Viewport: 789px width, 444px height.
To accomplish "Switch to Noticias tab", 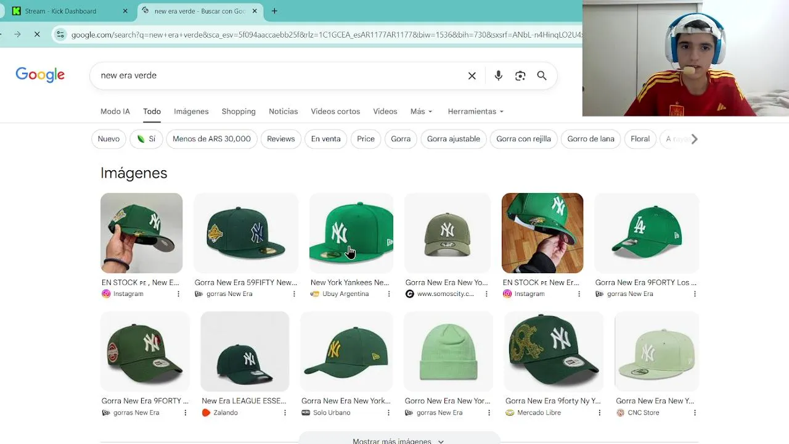I will click(283, 112).
